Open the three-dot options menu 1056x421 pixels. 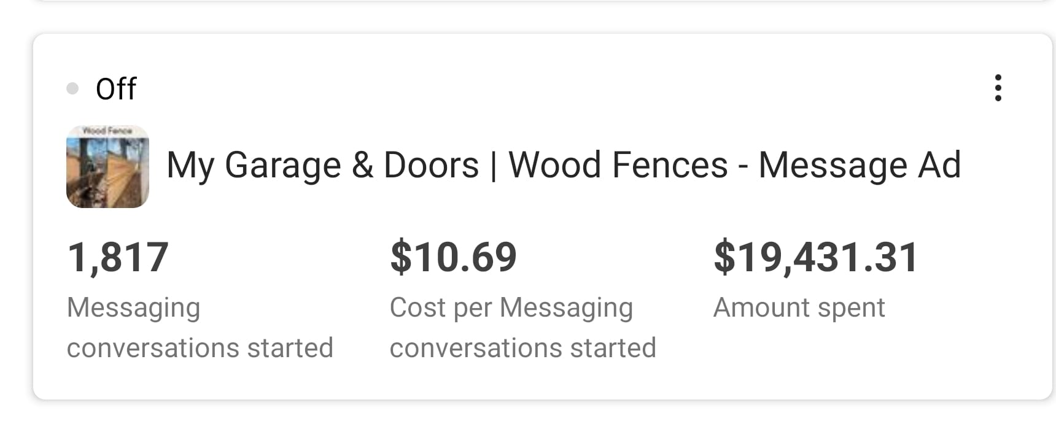[998, 88]
